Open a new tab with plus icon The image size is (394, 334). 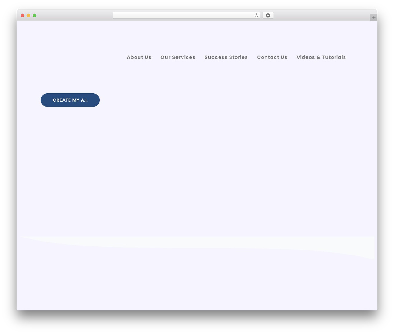tap(373, 18)
